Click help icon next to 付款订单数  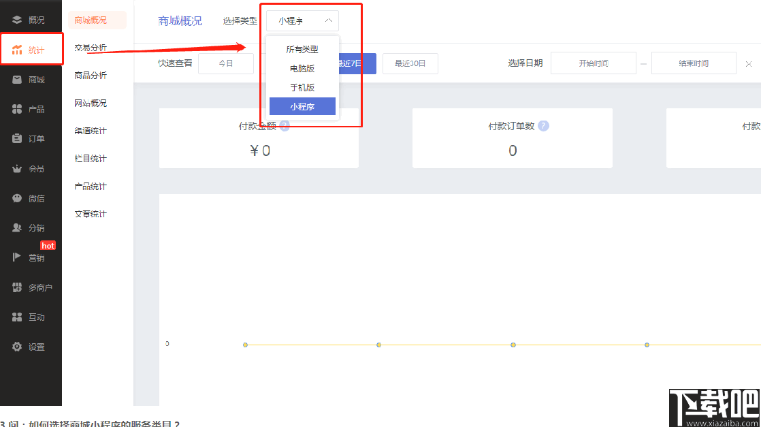tap(544, 126)
